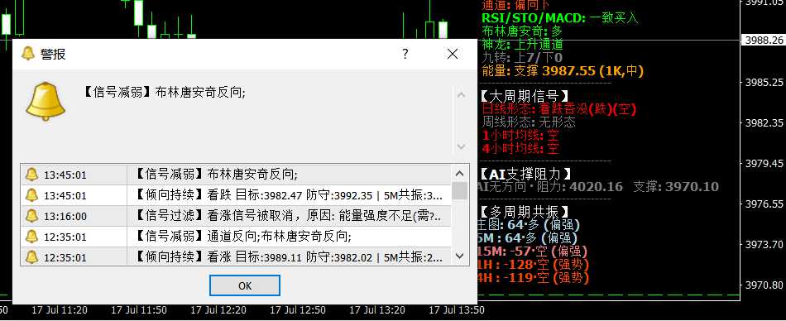Click the 3979.45 price axis label
The height and width of the screenshot is (321, 786).
764,163
